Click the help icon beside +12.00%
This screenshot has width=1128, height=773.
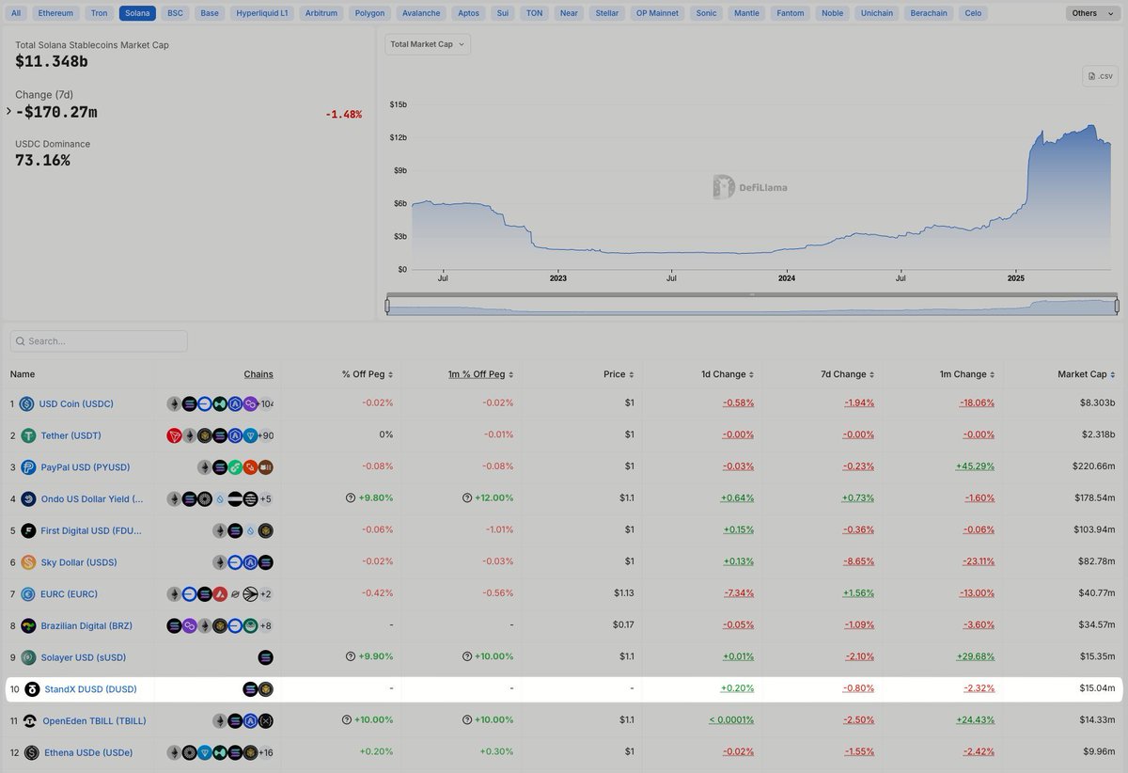467,498
